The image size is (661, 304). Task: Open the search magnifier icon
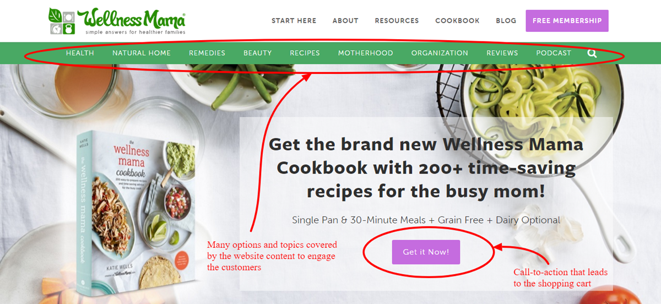(592, 53)
